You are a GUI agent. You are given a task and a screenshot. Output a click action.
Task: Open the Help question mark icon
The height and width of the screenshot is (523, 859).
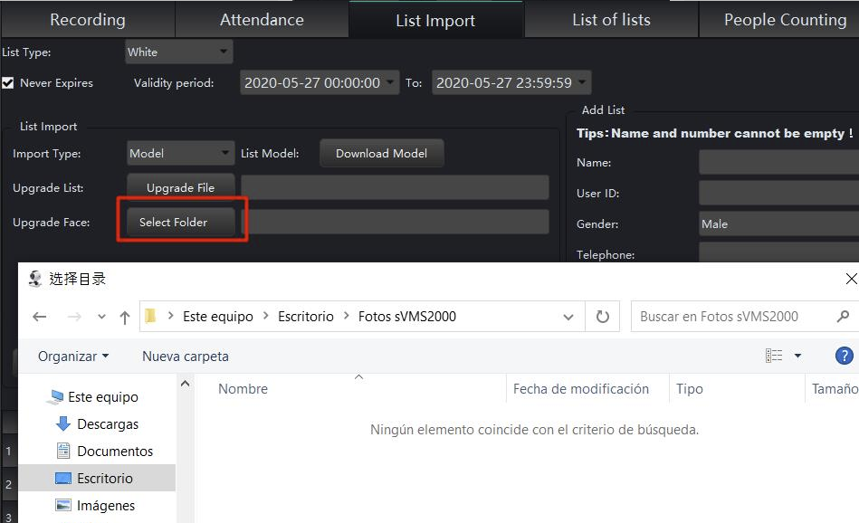coord(843,356)
